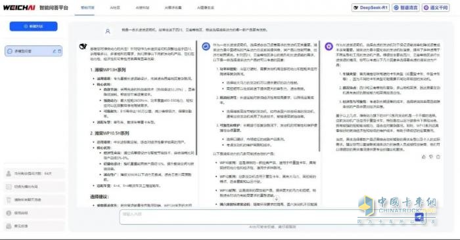Open the AI社区 navigation tab
Viewport: 460px width, 240px height.
pos(115,8)
